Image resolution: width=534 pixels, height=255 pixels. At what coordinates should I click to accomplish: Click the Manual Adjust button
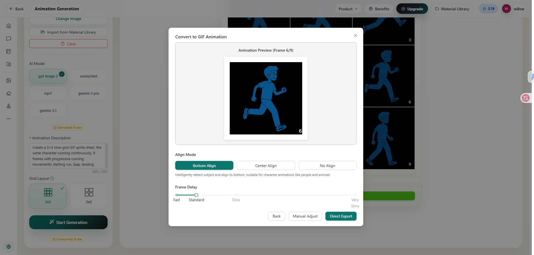[305, 216]
